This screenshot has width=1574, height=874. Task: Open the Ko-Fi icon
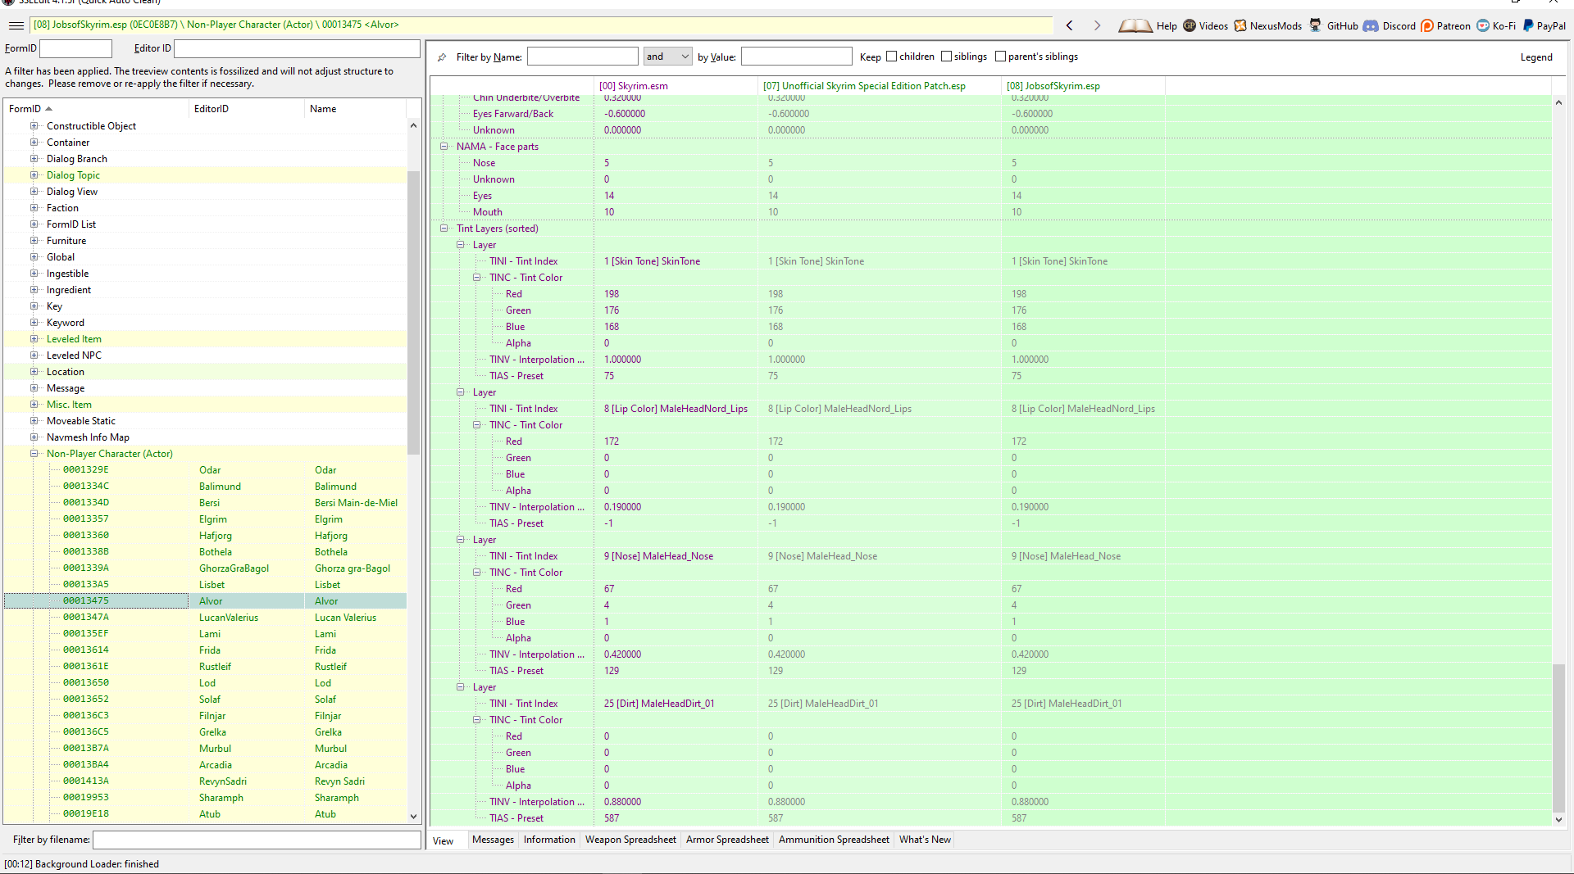(x=1483, y=25)
